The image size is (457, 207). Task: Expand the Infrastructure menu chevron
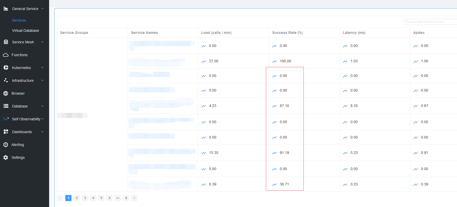point(42,80)
